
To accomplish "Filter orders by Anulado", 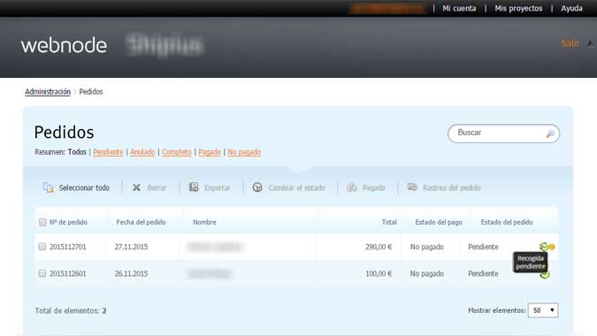I will pyautogui.click(x=142, y=152).
